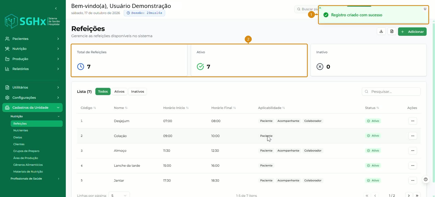Image resolution: width=435 pixels, height=197 pixels.
Task: Select the Todos filter tab
Action: tap(103, 92)
